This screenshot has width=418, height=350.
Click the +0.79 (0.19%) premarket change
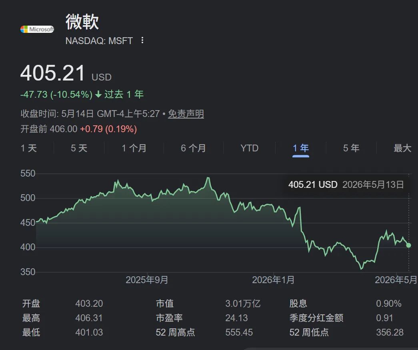tap(108, 129)
